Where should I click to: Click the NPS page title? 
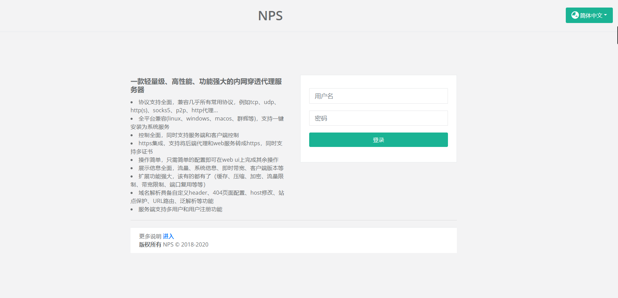point(270,16)
